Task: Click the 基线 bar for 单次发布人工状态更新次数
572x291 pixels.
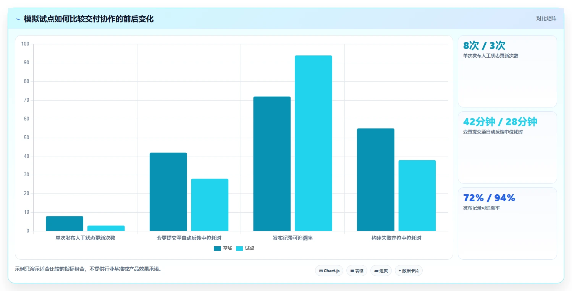Action: click(65, 224)
